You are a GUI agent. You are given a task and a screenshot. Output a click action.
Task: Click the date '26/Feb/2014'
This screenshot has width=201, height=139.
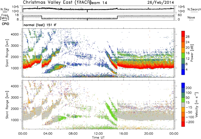[x=161, y=3]
